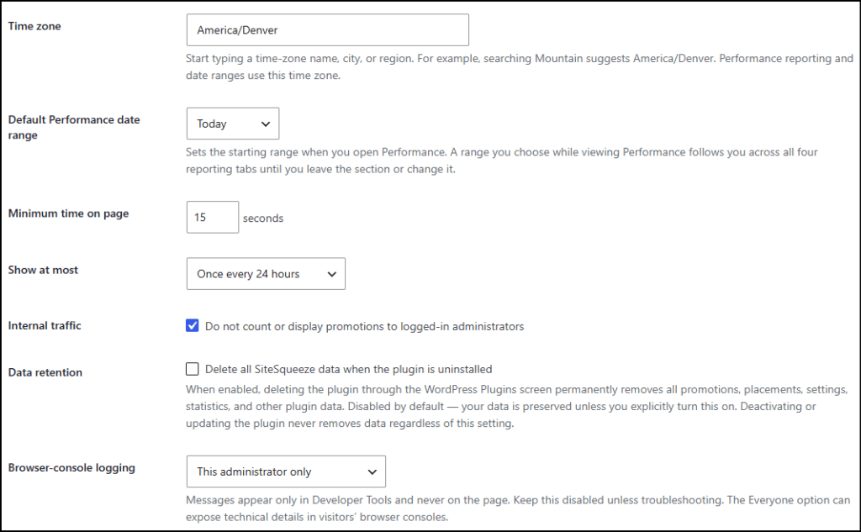The image size is (861, 532).
Task: Click the Delete all SiteSqueeze data label text
Action: coord(349,369)
